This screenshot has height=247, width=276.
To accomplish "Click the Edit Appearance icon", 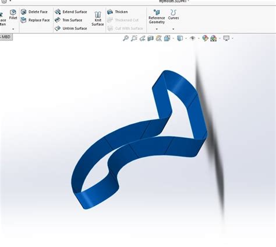I will click(x=205, y=38).
